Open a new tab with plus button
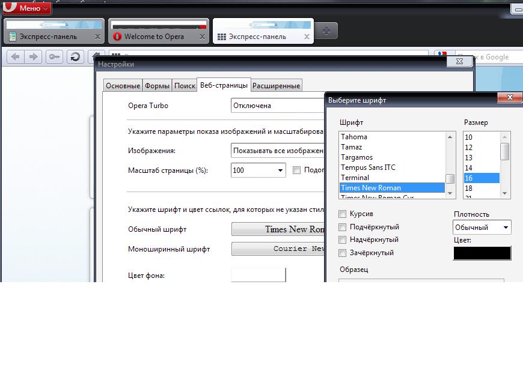Viewport: 523px width, 377px height. [326, 31]
